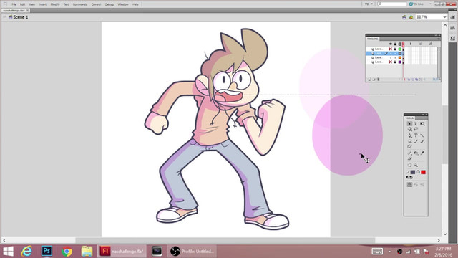This screenshot has width=458, height=258.
Task: Click the stroke color swatch
Action: 413,172
